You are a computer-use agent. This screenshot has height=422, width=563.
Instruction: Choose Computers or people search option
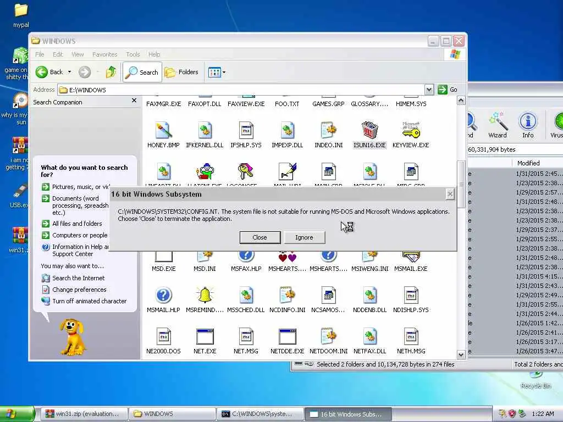coord(80,235)
